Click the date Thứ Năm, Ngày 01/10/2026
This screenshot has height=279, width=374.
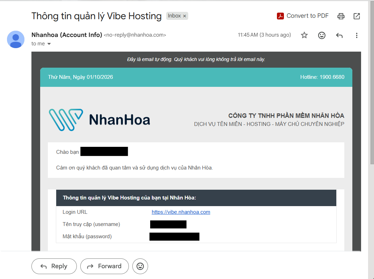(x=80, y=77)
